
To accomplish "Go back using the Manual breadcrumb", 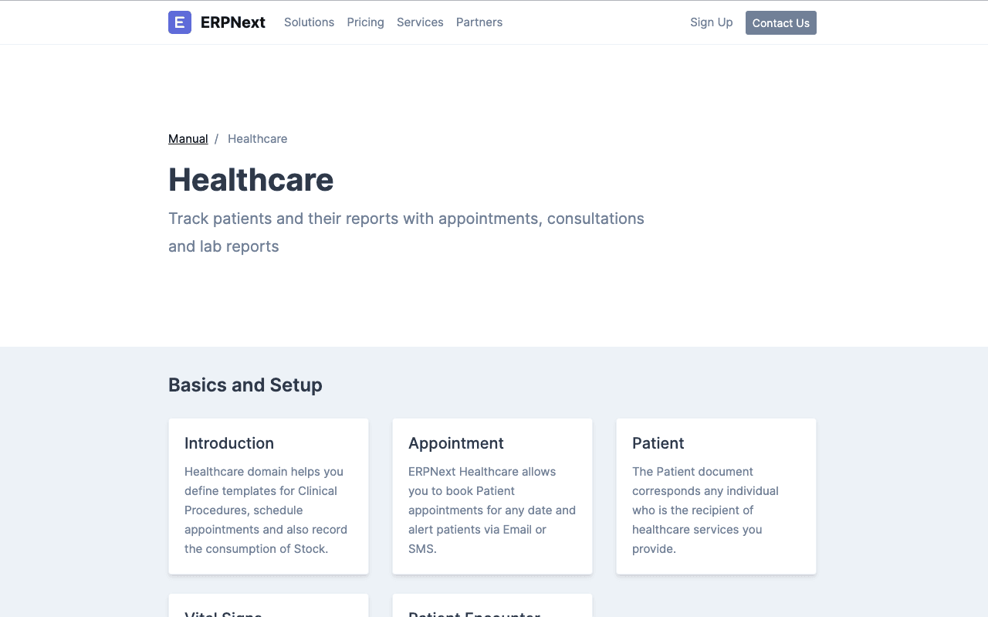I will [188, 138].
